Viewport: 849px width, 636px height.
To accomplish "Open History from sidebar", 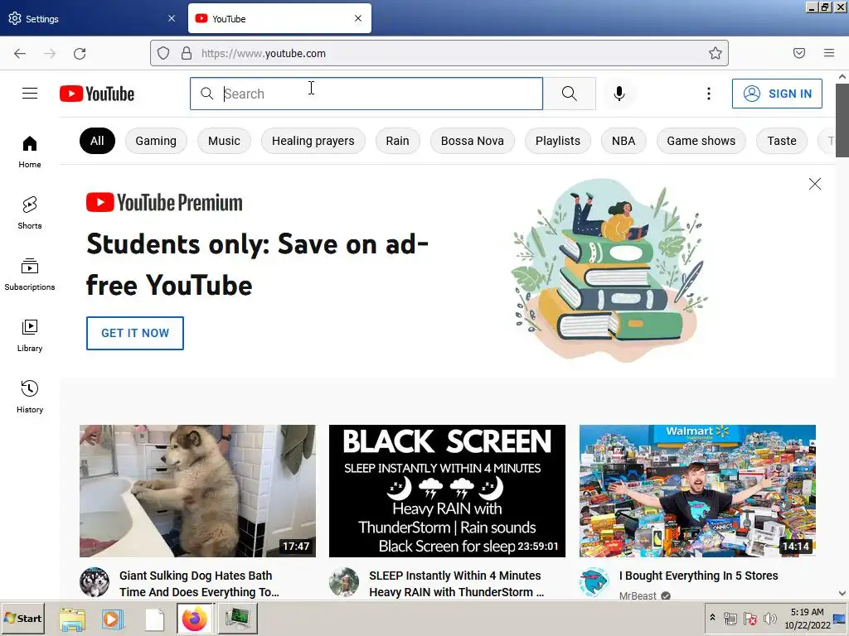I will [30, 397].
